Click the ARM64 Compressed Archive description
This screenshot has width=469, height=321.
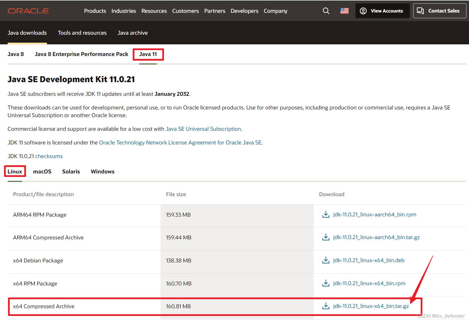coord(48,237)
